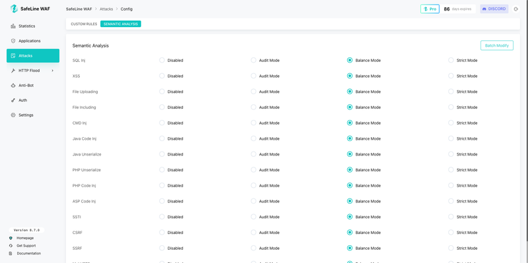This screenshot has height=263, width=528.
Task: Click the Java Unserialize row label
Action: pos(87,154)
